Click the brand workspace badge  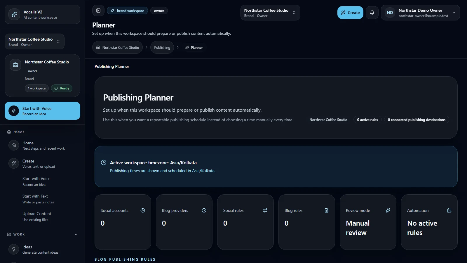(127, 11)
